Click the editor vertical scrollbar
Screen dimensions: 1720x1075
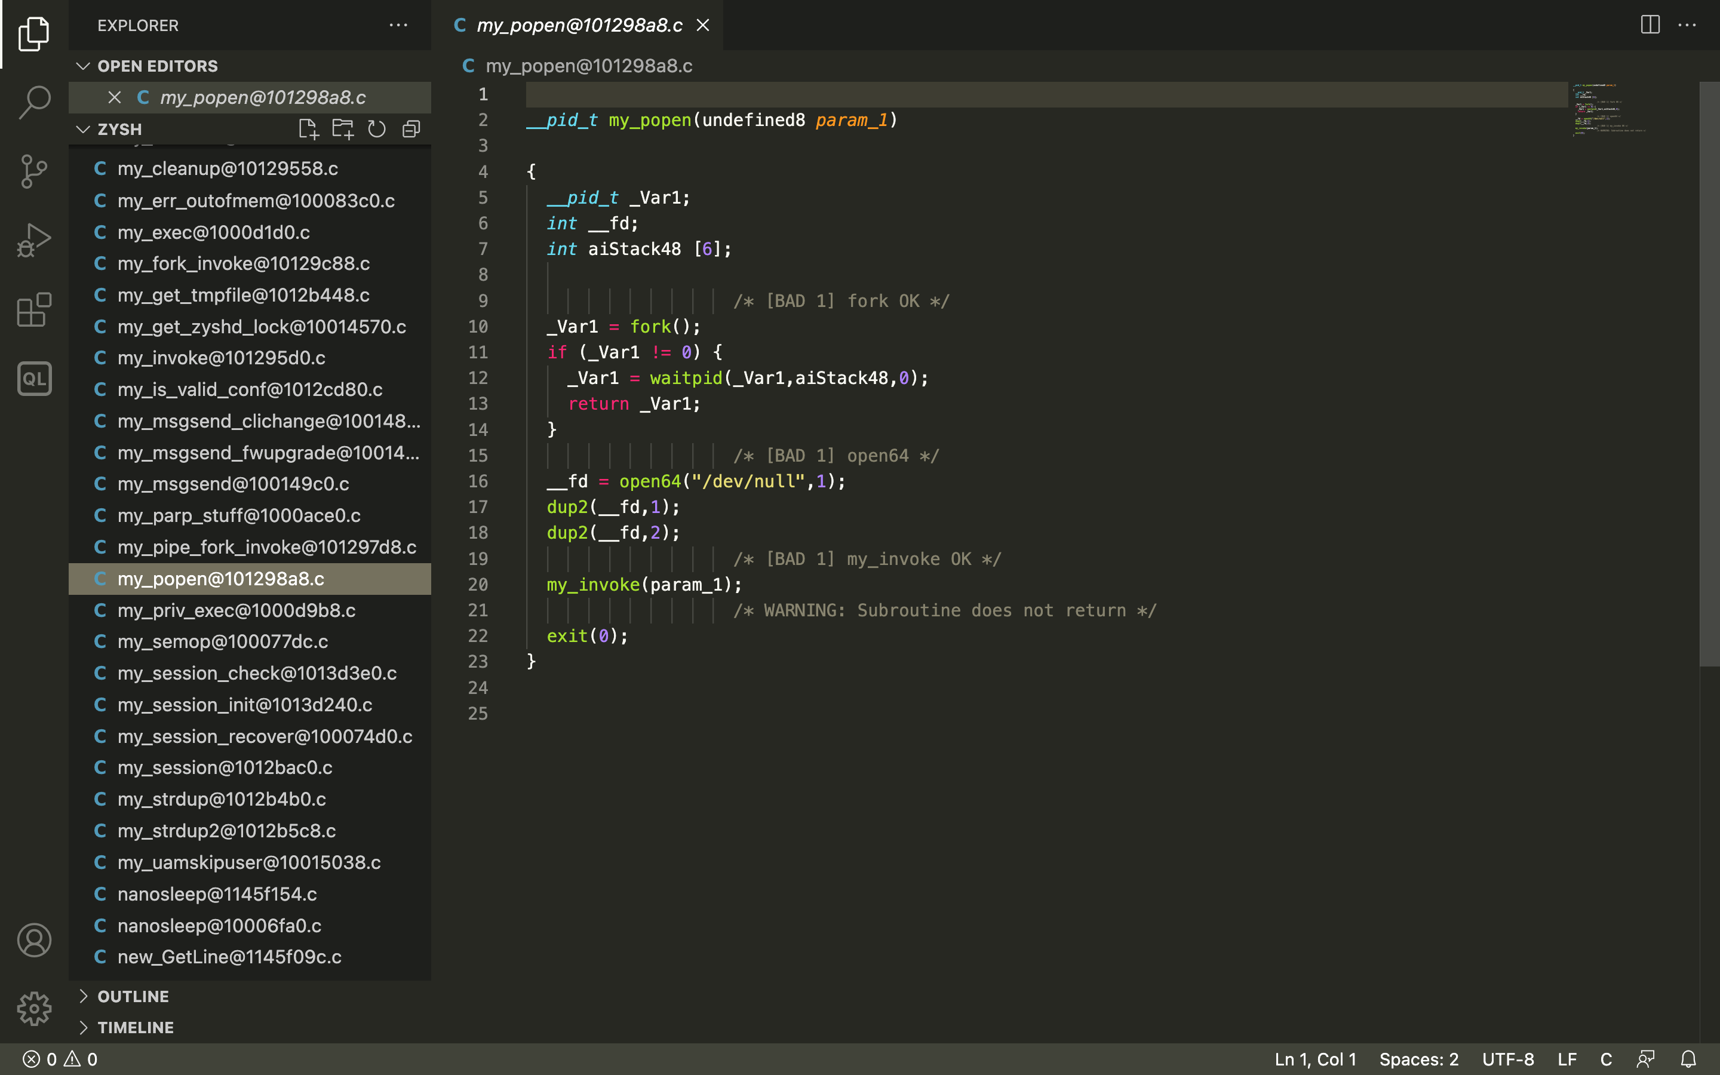pyautogui.click(x=1708, y=374)
